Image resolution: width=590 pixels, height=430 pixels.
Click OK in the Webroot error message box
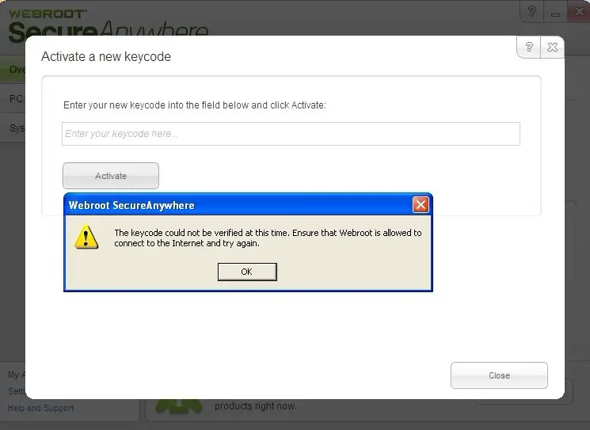247,272
